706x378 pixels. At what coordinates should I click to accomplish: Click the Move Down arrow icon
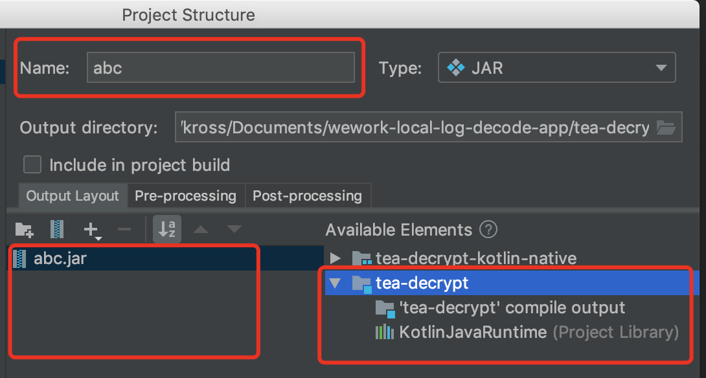click(x=234, y=229)
